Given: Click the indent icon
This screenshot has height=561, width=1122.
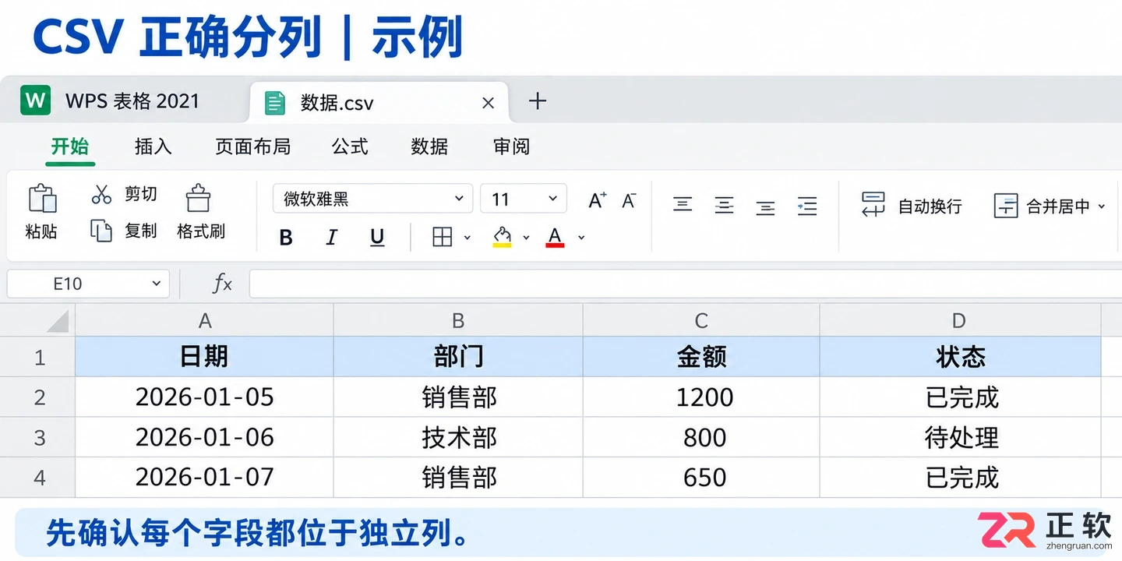Looking at the screenshot, I should tap(807, 206).
